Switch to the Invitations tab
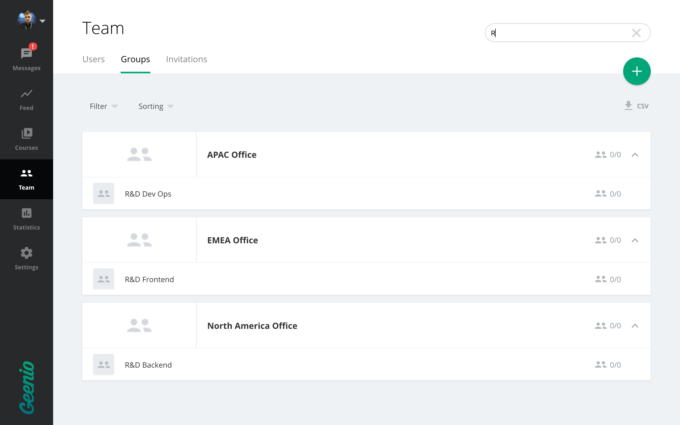The width and height of the screenshot is (680, 425). point(186,59)
